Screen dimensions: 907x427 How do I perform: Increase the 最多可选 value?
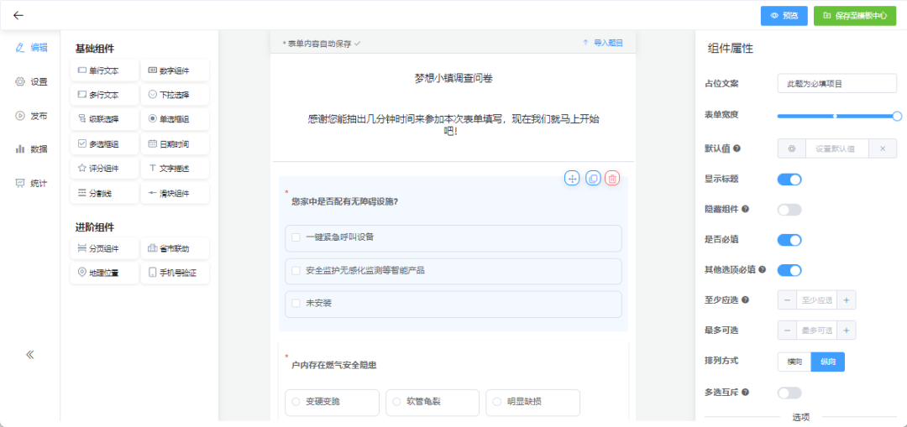(x=847, y=331)
